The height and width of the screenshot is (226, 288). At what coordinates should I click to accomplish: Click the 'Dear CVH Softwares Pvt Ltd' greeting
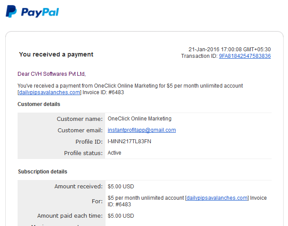click(x=51, y=74)
